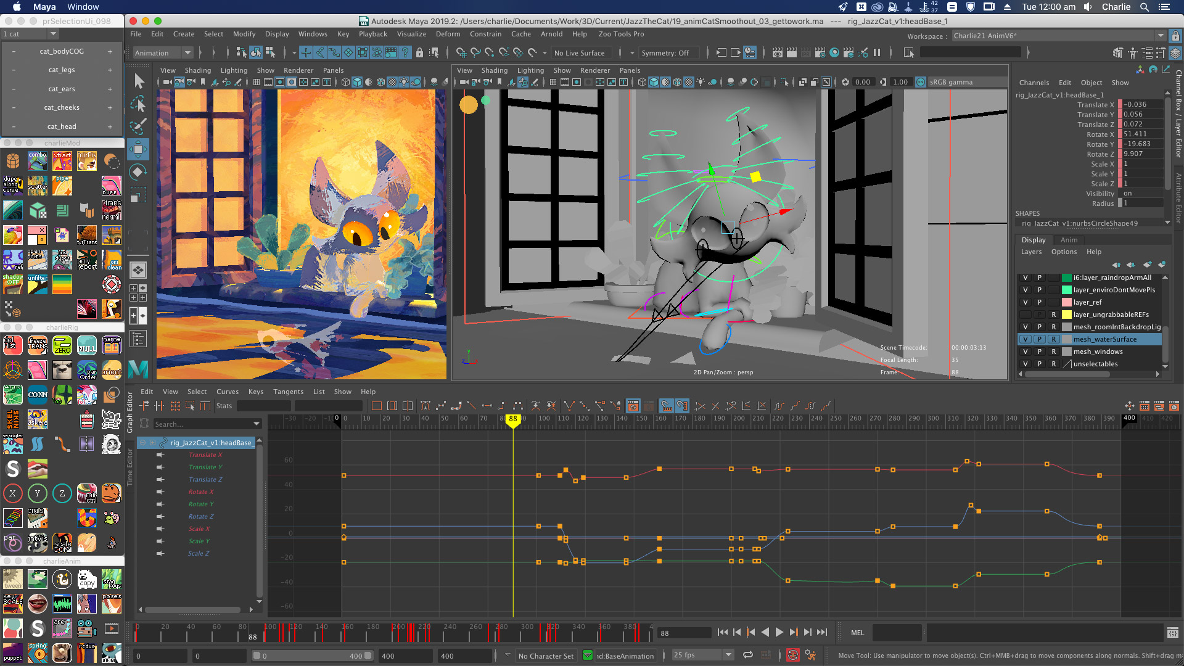Open the Symmetry: Off dropdown
Viewport: 1184px width, 666px height.
coord(670,53)
